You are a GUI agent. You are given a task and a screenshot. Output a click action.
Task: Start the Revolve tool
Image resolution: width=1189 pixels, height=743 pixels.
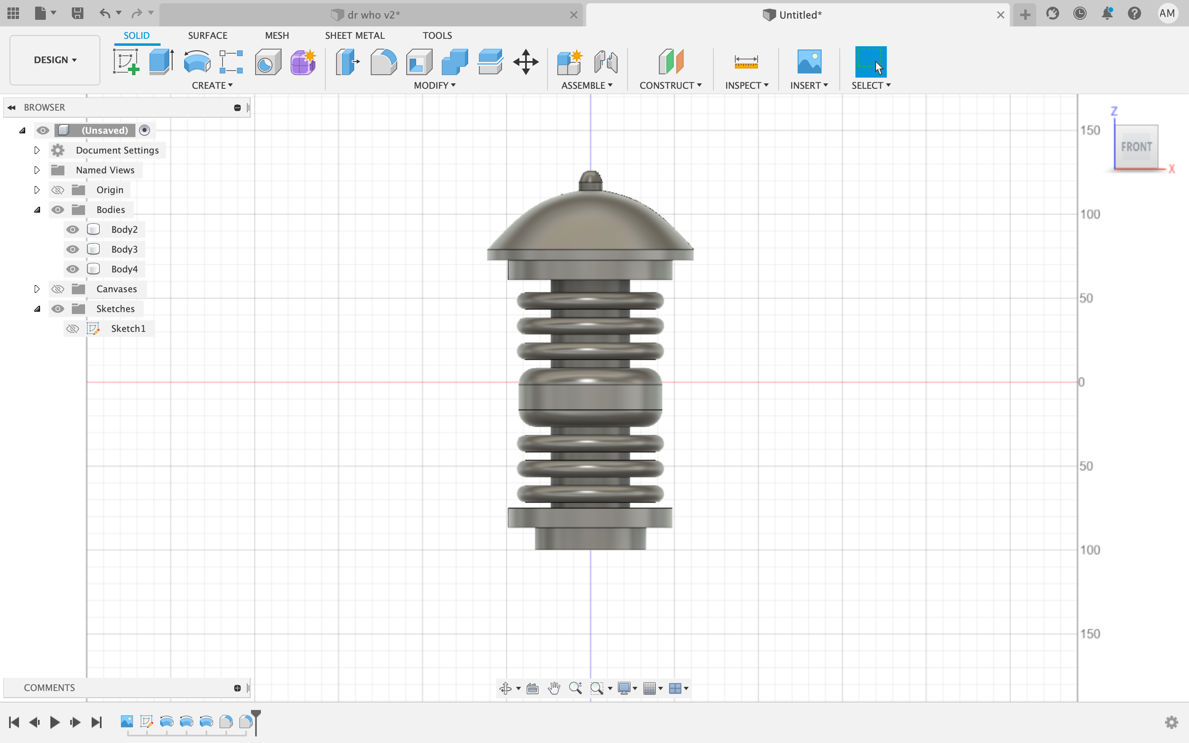[x=197, y=62]
